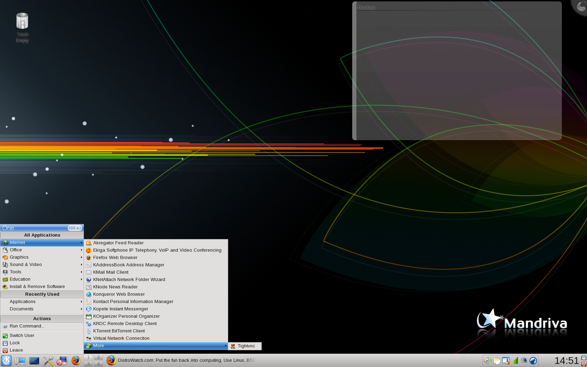Switch to virtual desktop 1 in pager
This screenshot has width=587, height=367.
coord(88,357)
